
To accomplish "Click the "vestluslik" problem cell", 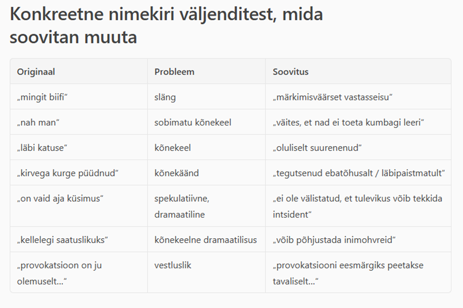I will point(173,265).
